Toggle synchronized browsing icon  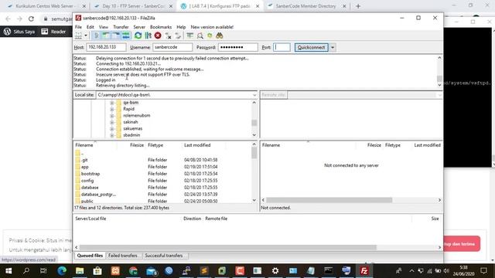210,36
